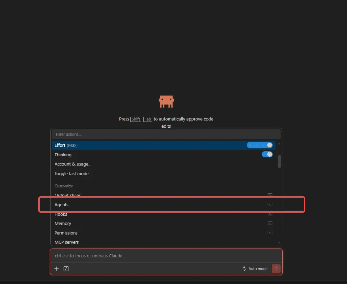Click the Shift key hint
This screenshot has height=284, width=347.
(136, 119)
